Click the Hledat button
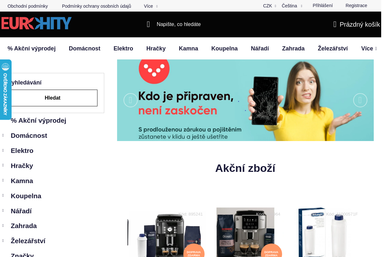 point(52,98)
